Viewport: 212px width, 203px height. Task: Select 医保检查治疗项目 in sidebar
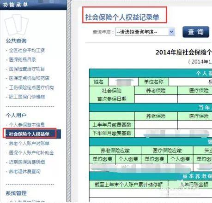click(27, 69)
